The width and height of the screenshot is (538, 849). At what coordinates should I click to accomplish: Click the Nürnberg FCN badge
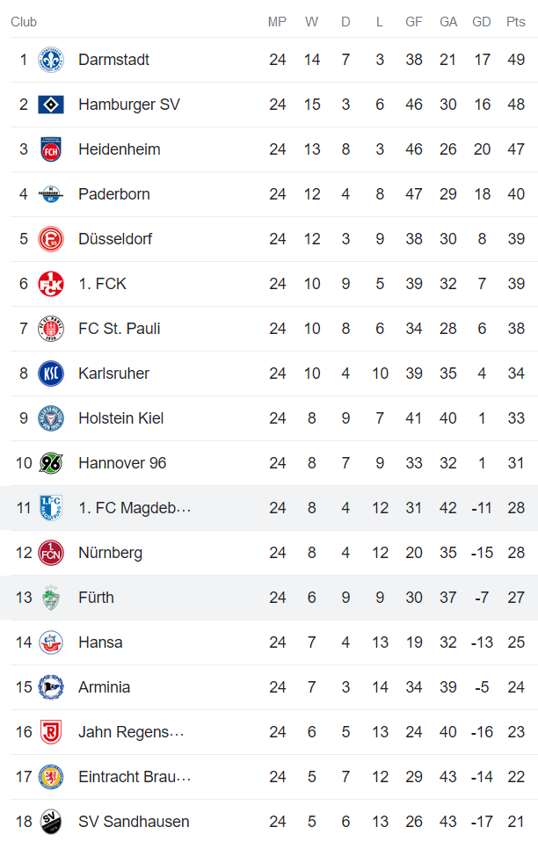point(50,552)
